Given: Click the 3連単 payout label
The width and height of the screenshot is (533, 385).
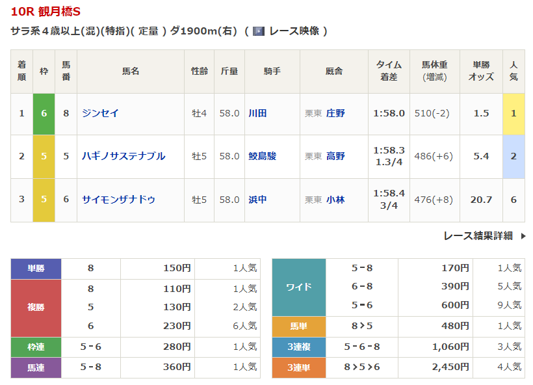Looking at the screenshot, I should coord(298,367).
